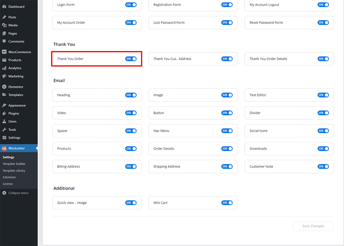
Task: Open the License submenu link
Action: 8,184
